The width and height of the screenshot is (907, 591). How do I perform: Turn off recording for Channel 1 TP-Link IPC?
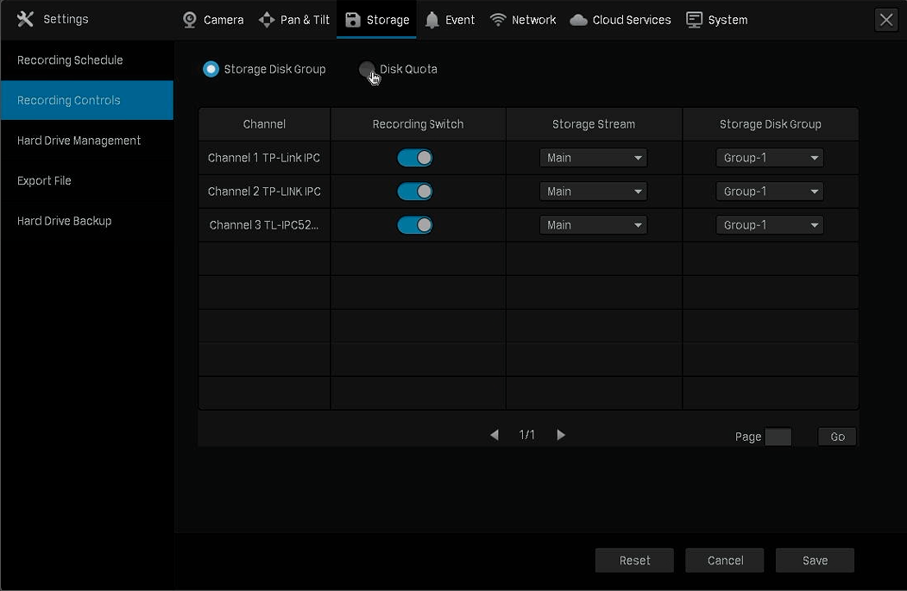pyautogui.click(x=415, y=158)
